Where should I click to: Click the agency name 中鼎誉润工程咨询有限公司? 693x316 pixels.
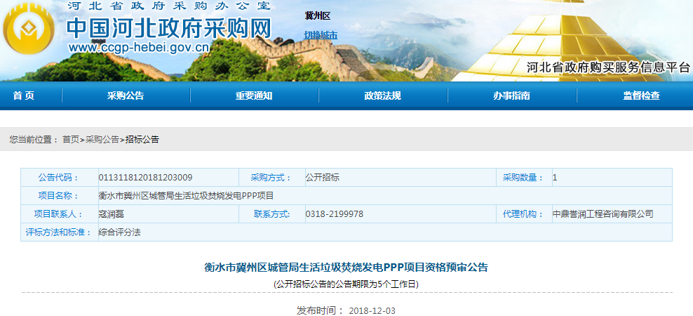(x=603, y=214)
